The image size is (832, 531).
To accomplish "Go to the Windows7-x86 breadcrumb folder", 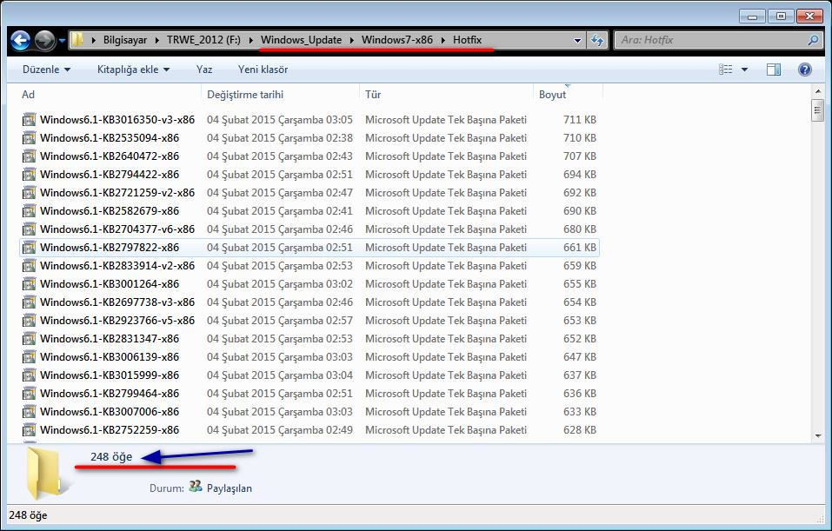I will click(397, 40).
